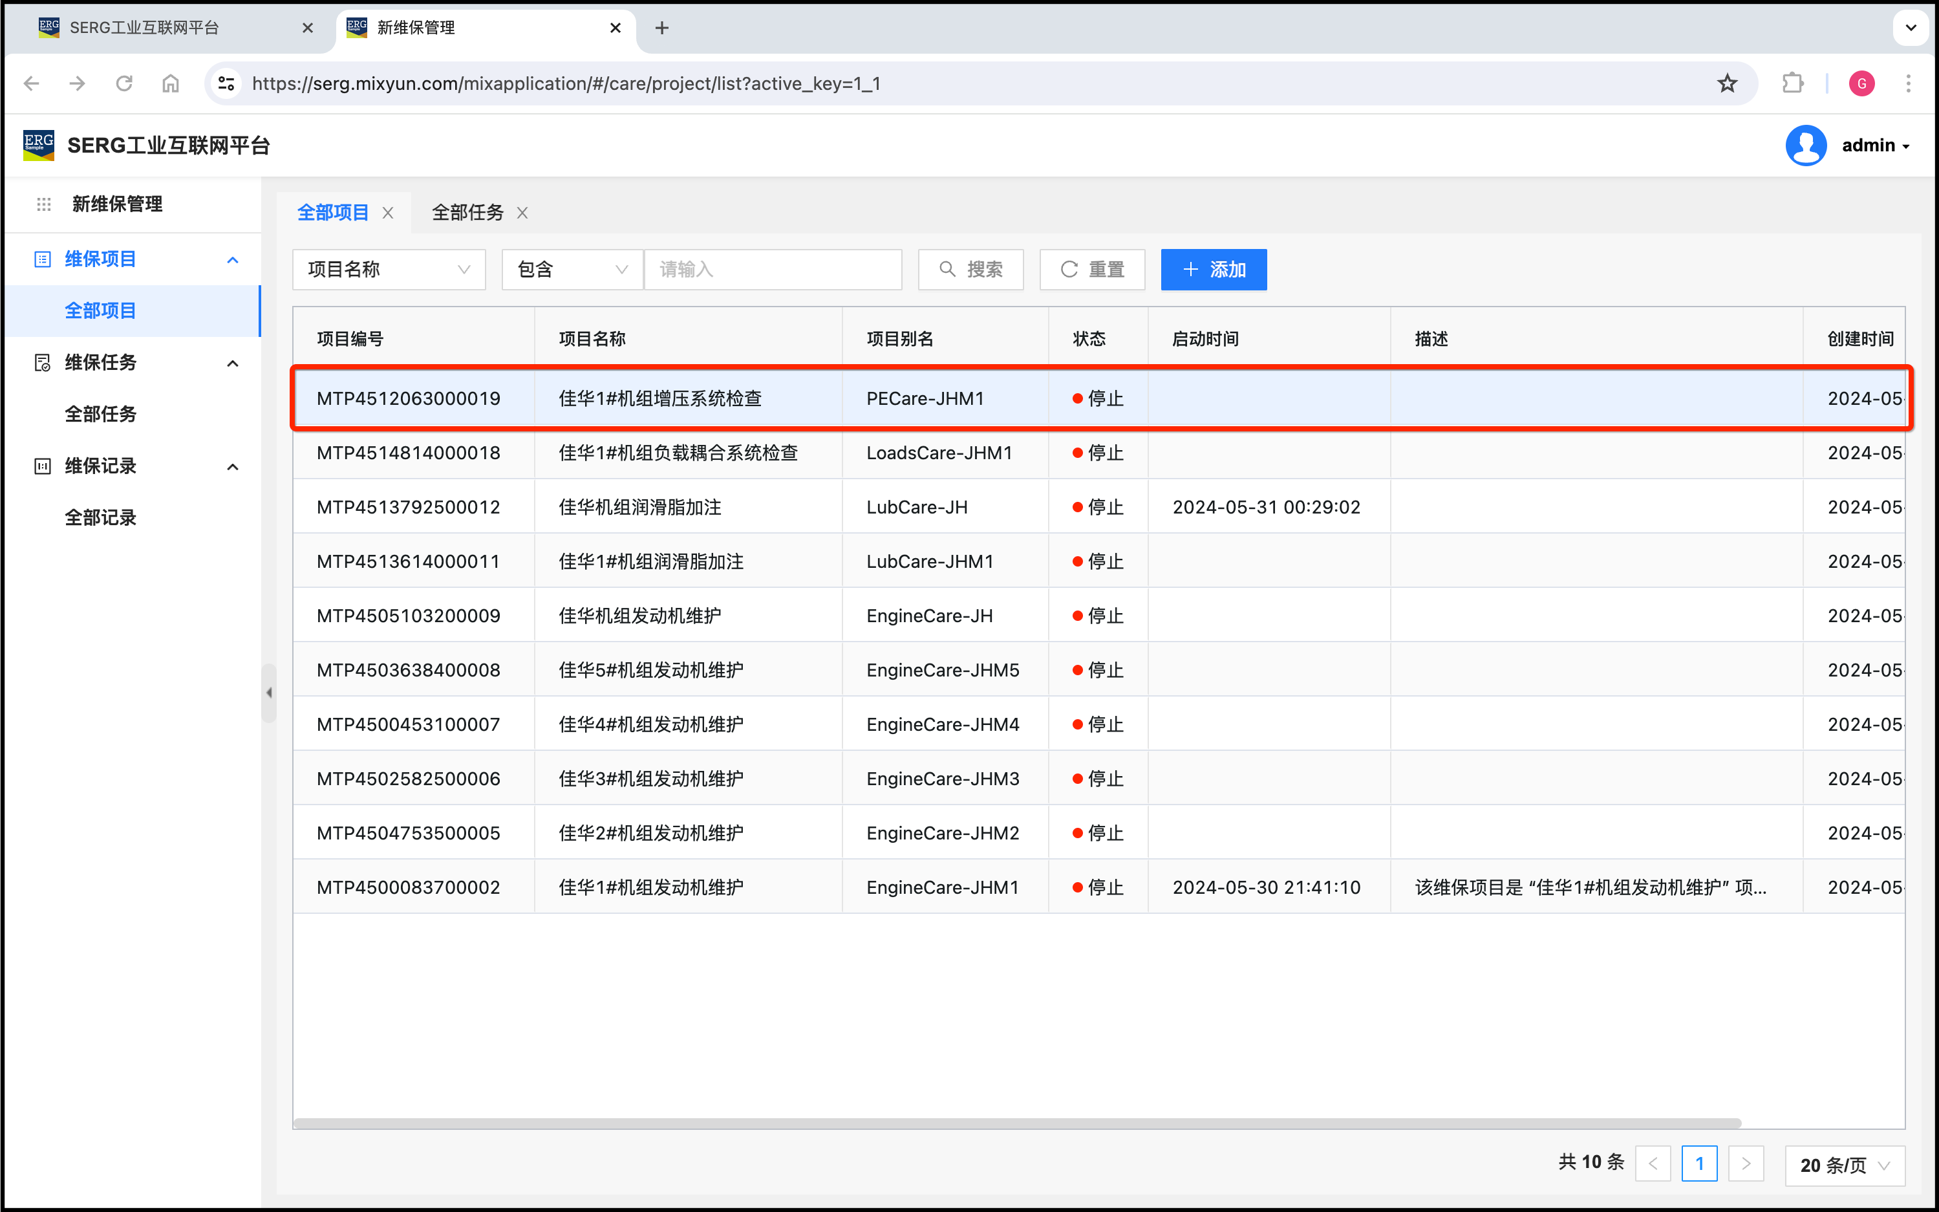Open the browser extensions puzzle icon
Screen dimensions: 1939x1212
(x=1792, y=83)
